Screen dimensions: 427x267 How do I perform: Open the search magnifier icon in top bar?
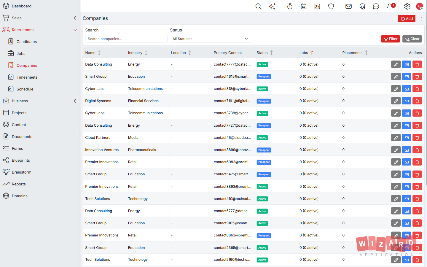[x=259, y=6]
